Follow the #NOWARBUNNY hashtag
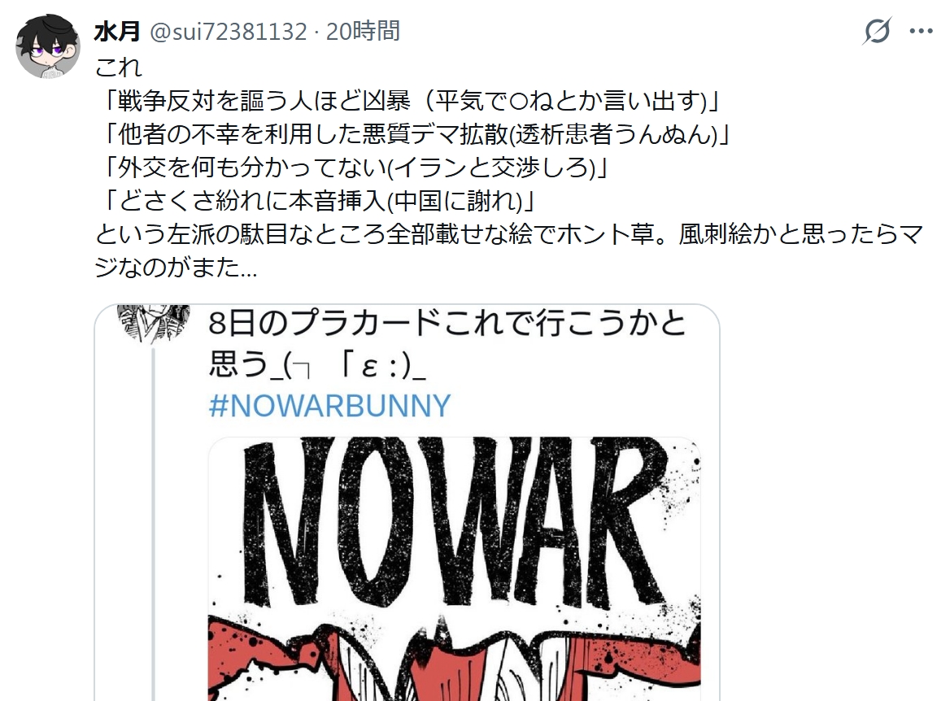Image resolution: width=950 pixels, height=701 pixels. point(329,405)
